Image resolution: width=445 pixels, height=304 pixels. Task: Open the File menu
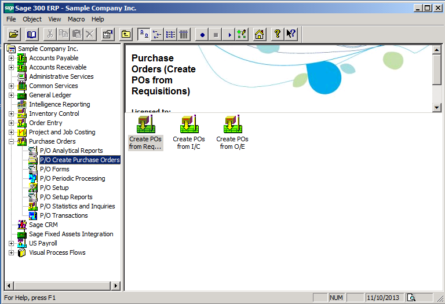pyautogui.click(x=11, y=19)
